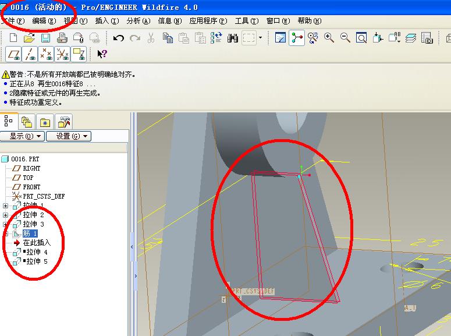The width and height of the screenshot is (451, 336).
Task: Click the context-sensitive help cursor icon
Action: pyautogui.click(x=102, y=54)
